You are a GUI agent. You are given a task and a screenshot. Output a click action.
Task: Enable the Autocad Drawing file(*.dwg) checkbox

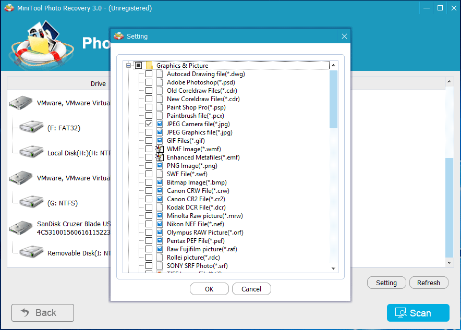click(149, 74)
